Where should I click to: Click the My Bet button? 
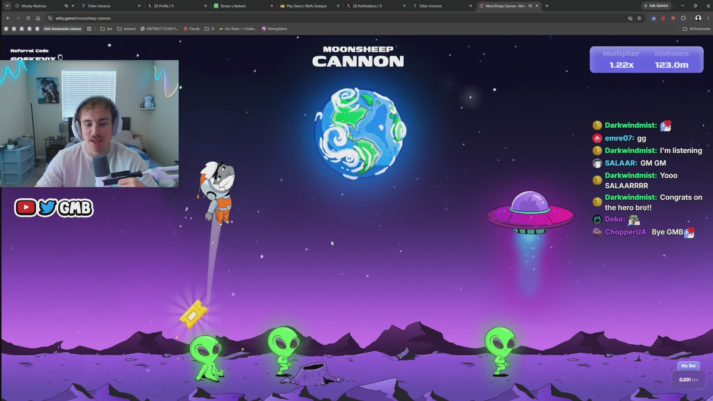(688, 366)
